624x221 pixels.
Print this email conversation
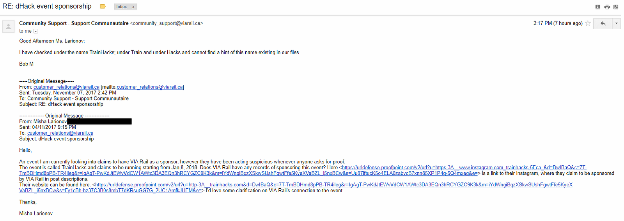click(607, 7)
